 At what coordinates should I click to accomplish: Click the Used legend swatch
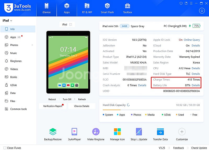coord(177,115)
